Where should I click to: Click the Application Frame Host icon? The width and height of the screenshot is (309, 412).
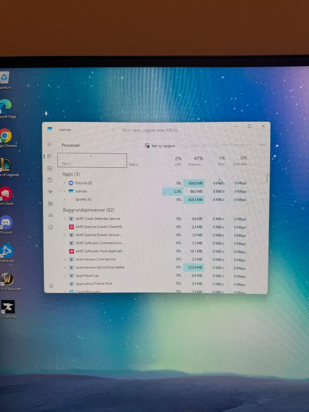[x=72, y=284]
